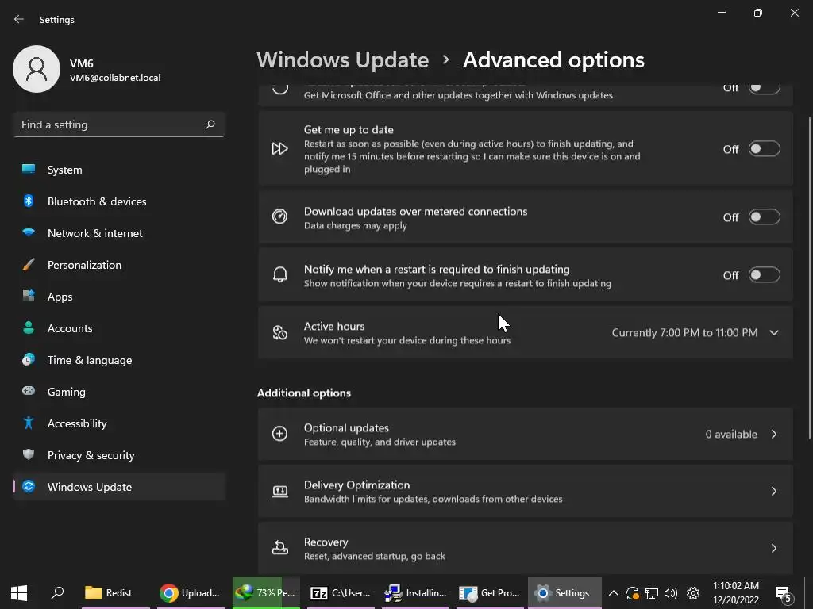Image resolution: width=813 pixels, height=609 pixels.
Task: Toggle Notify me when restart is required
Action: click(765, 275)
